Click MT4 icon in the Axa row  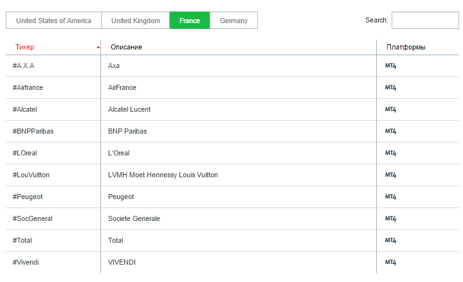[390, 66]
